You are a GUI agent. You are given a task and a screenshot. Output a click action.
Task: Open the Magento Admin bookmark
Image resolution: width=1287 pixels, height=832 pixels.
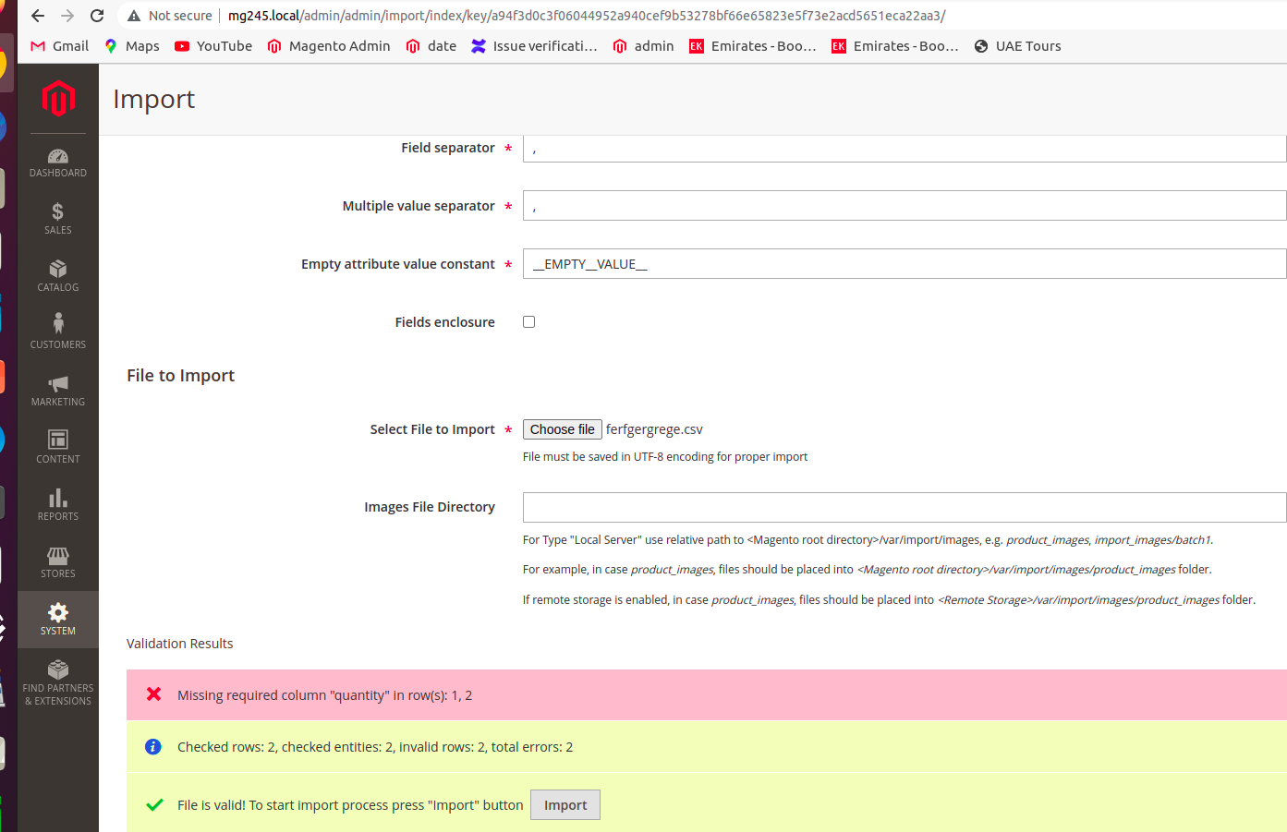coord(328,45)
